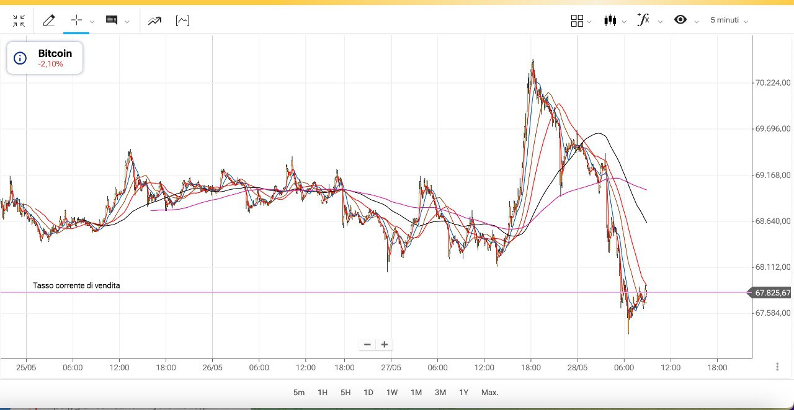This screenshot has width=794, height=410.
Task: Open the trend lines tool
Action: [154, 20]
